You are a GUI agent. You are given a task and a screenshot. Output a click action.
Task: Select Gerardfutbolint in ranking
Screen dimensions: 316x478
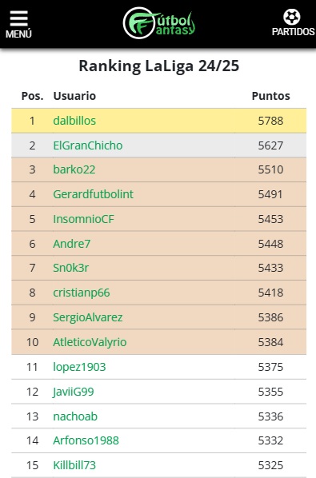coord(93,194)
